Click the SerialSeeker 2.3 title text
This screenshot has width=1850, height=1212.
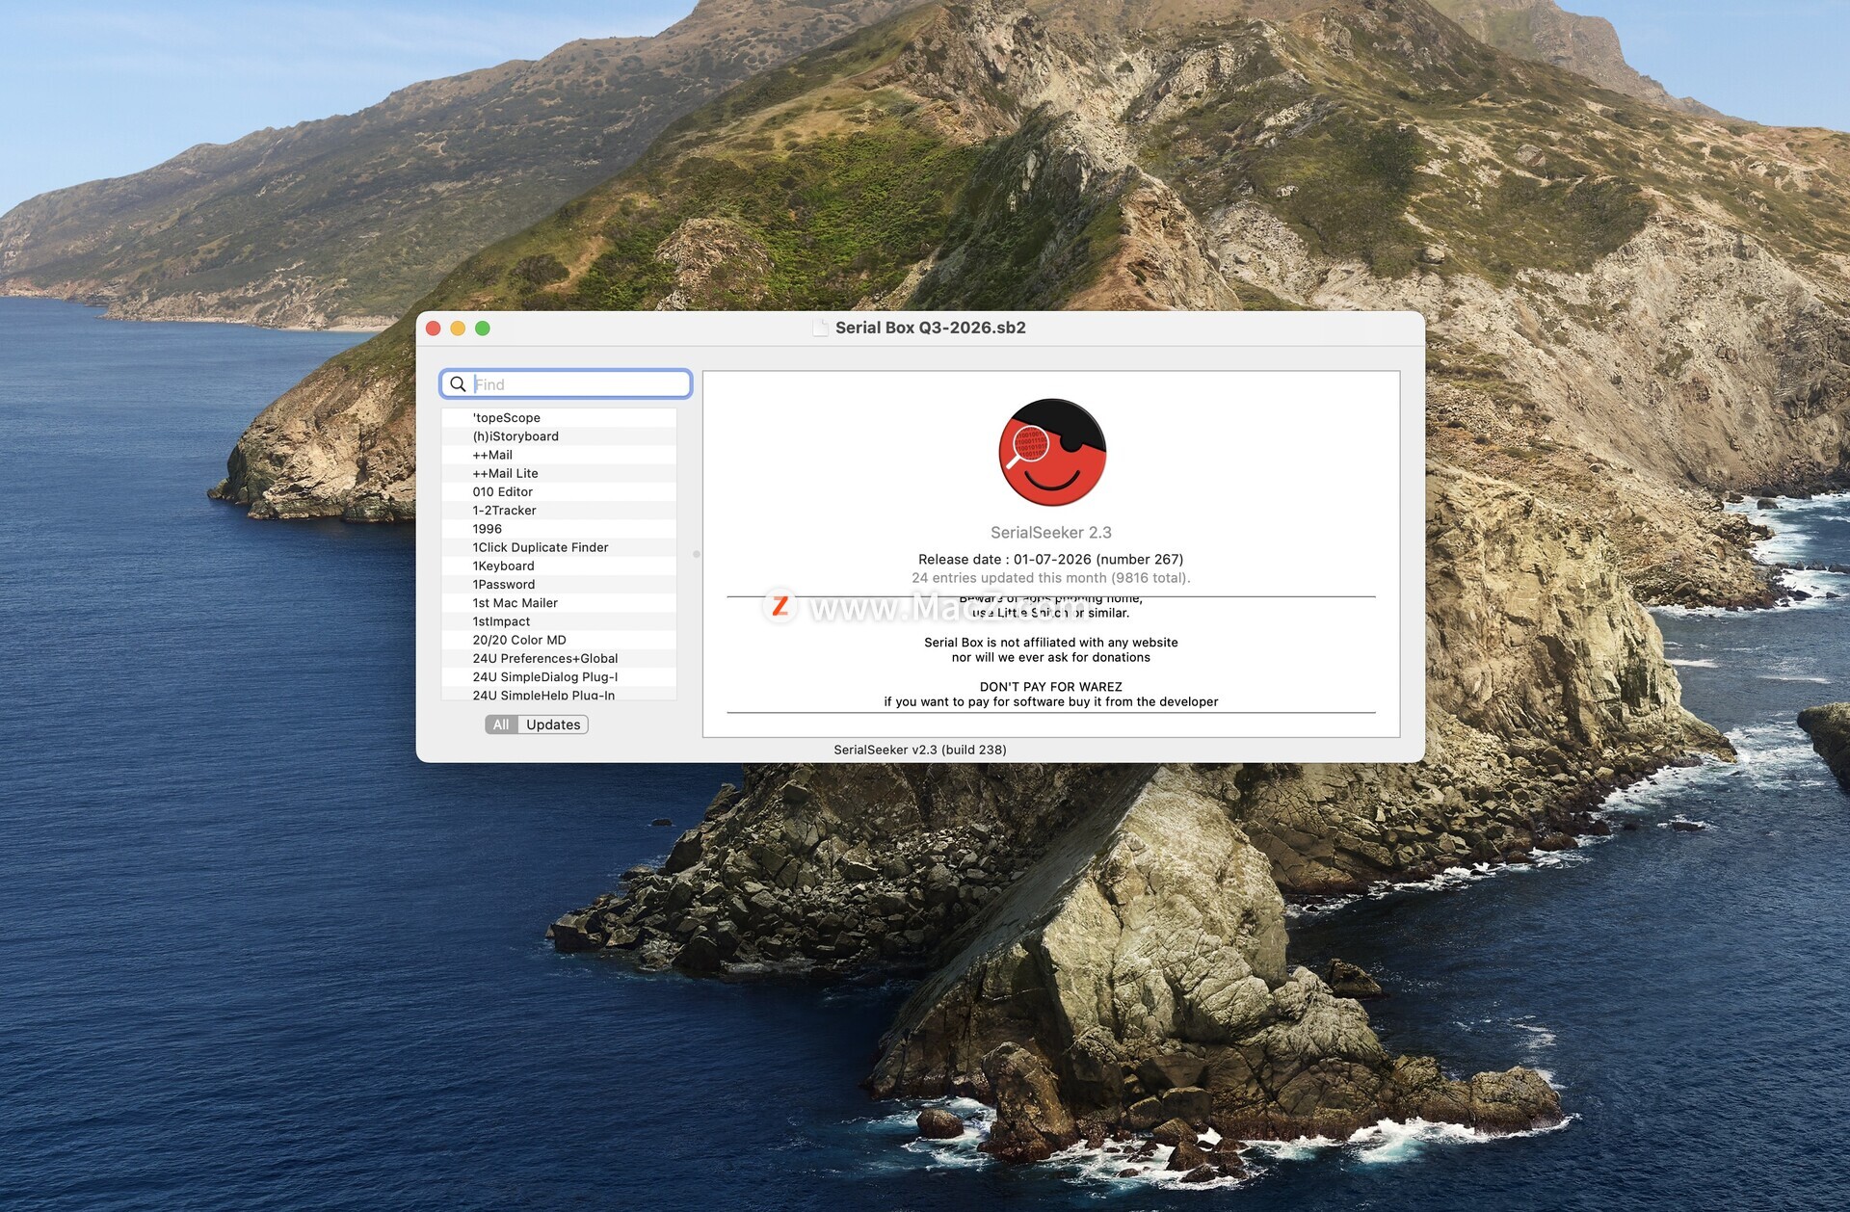(x=1051, y=533)
